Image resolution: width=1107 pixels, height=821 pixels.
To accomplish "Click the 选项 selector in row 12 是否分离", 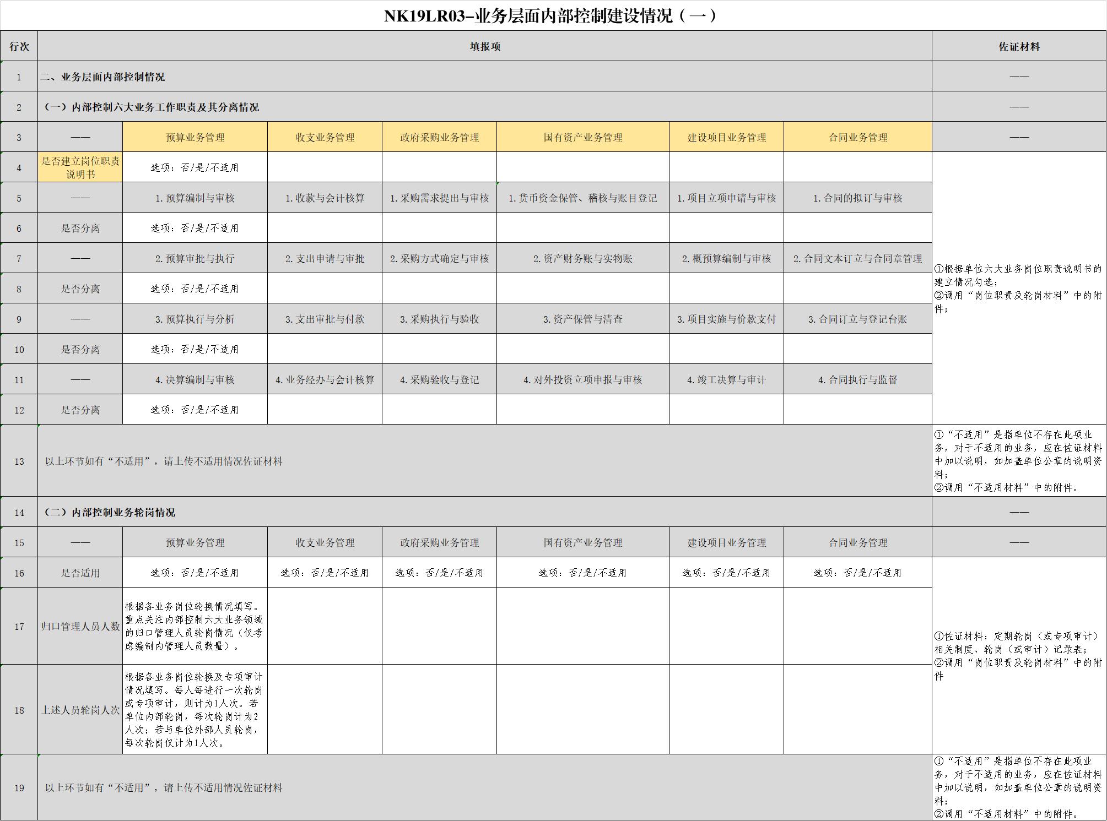I will (194, 409).
